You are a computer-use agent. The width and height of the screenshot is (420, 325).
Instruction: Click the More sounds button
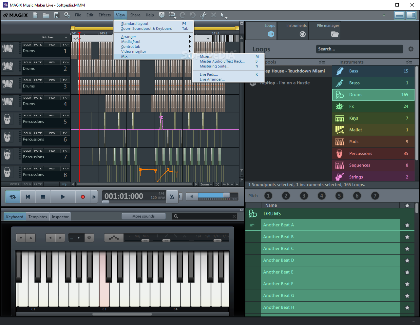click(143, 216)
